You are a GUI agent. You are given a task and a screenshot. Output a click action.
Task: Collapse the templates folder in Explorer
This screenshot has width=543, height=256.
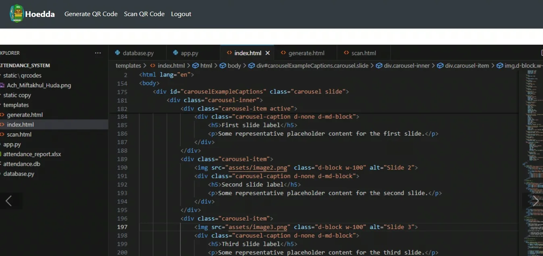pos(16,105)
